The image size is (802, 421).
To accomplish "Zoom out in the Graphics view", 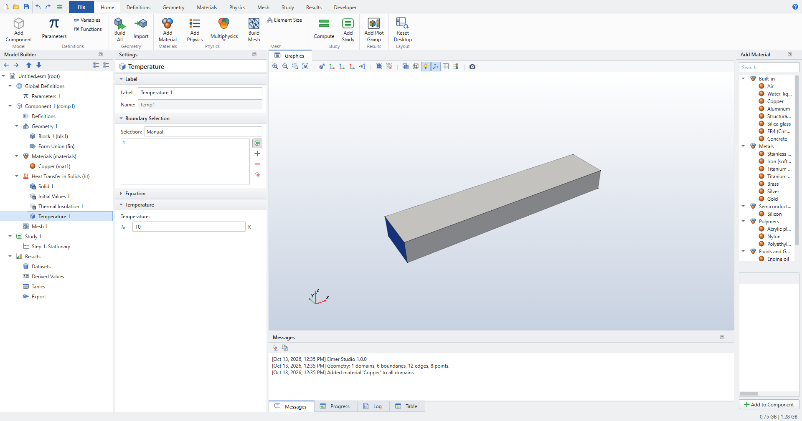I will (285, 66).
